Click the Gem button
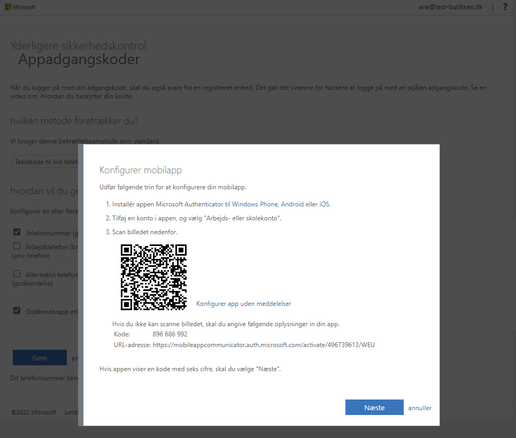 (x=40, y=358)
